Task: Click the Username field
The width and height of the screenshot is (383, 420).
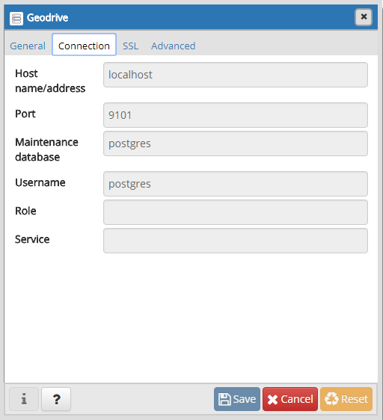Action: pyautogui.click(x=236, y=184)
